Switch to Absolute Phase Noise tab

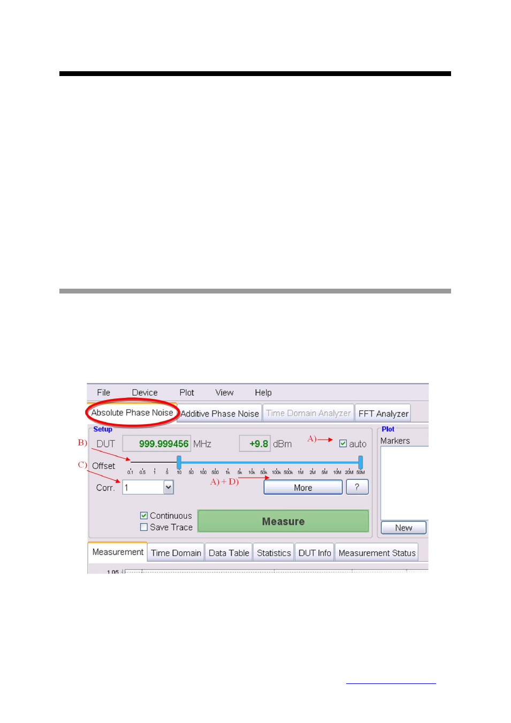[132, 412]
